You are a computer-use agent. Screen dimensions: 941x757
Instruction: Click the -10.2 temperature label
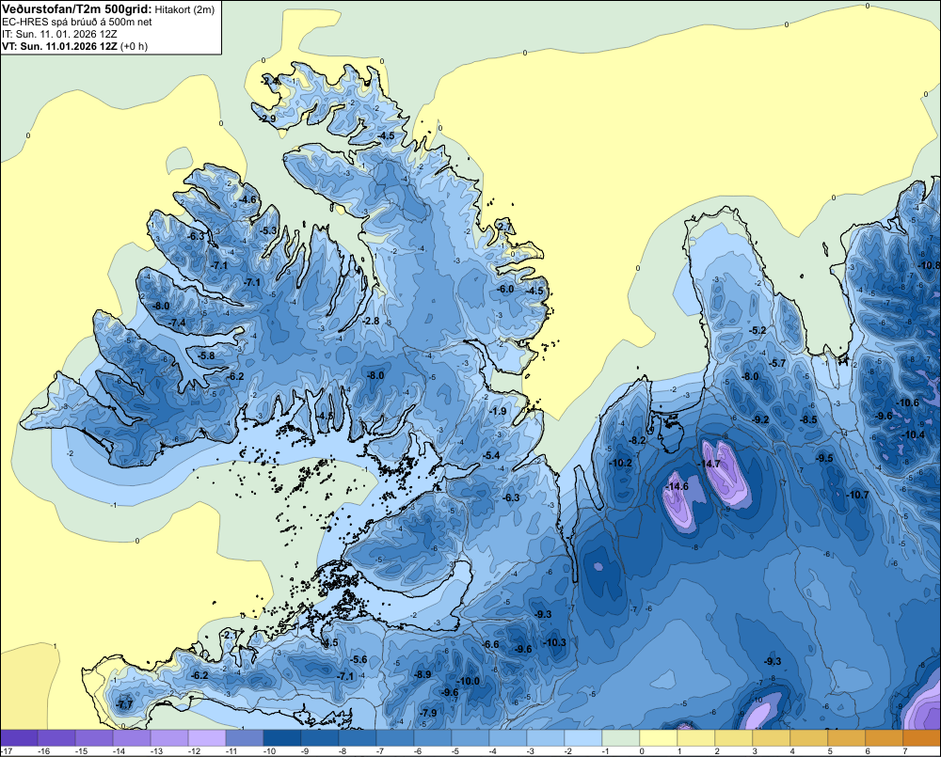click(x=620, y=463)
